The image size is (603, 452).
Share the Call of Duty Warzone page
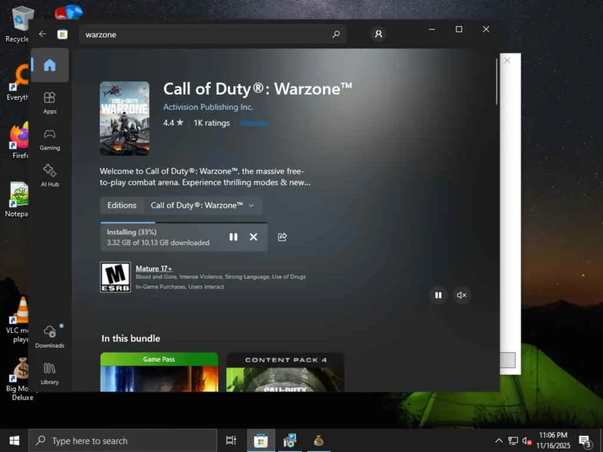pyautogui.click(x=282, y=237)
